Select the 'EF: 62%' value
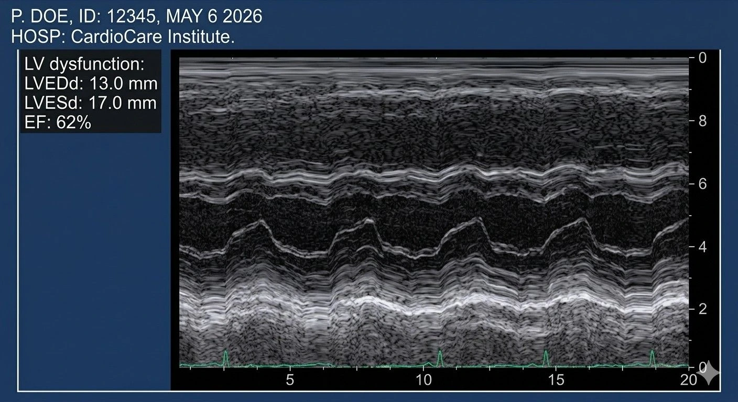 (x=58, y=122)
